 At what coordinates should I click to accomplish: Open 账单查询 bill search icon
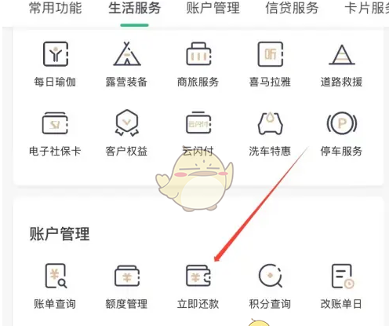56,276
